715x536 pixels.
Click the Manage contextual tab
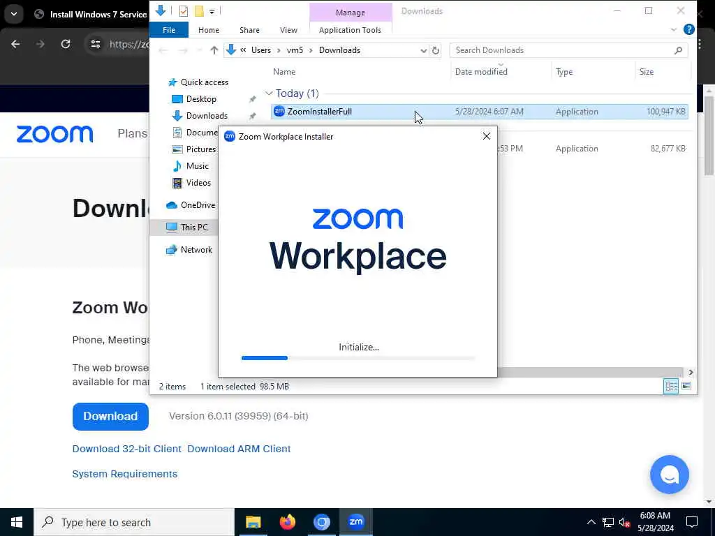point(351,13)
